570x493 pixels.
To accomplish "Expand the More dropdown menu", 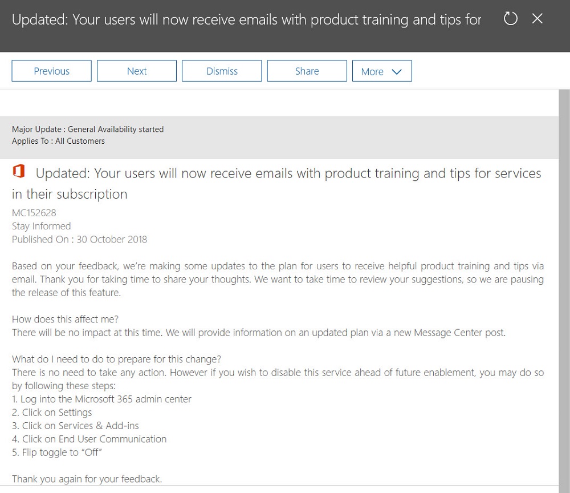I will tap(382, 71).
